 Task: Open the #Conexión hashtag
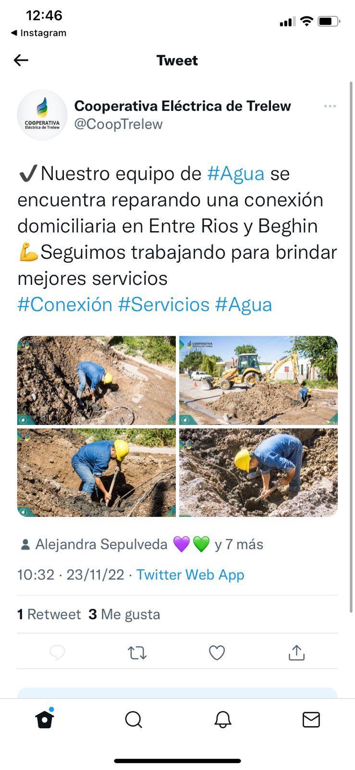pos(65,304)
